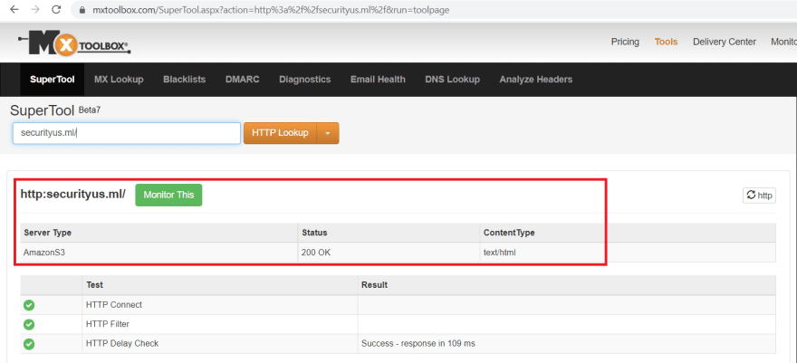Switch to the Email Health tab
Screen dimensions: 797x363
point(379,79)
